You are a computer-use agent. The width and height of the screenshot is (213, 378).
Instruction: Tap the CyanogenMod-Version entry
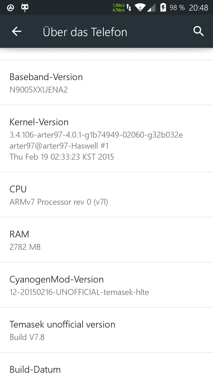[106, 285]
